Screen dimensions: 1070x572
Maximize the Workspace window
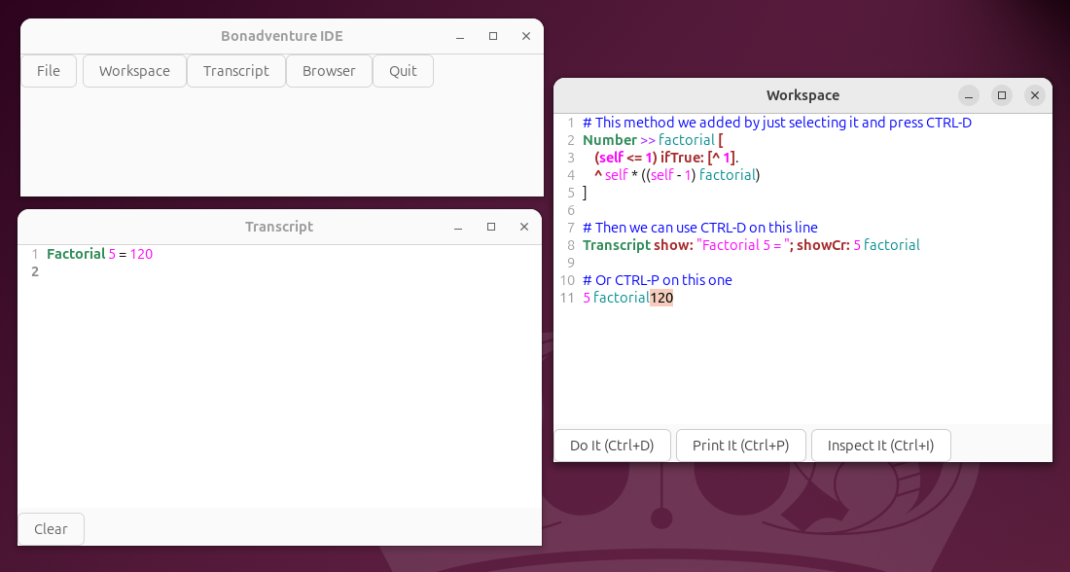(1002, 95)
